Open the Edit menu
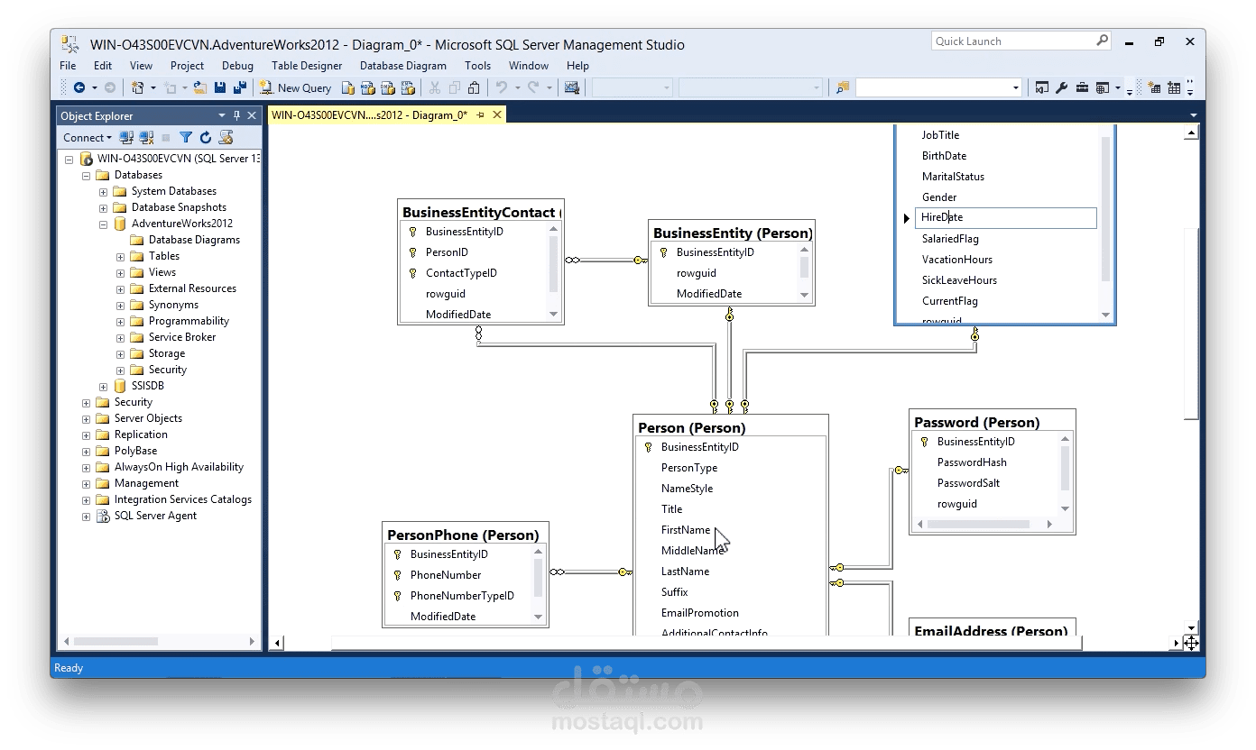 (103, 65)
